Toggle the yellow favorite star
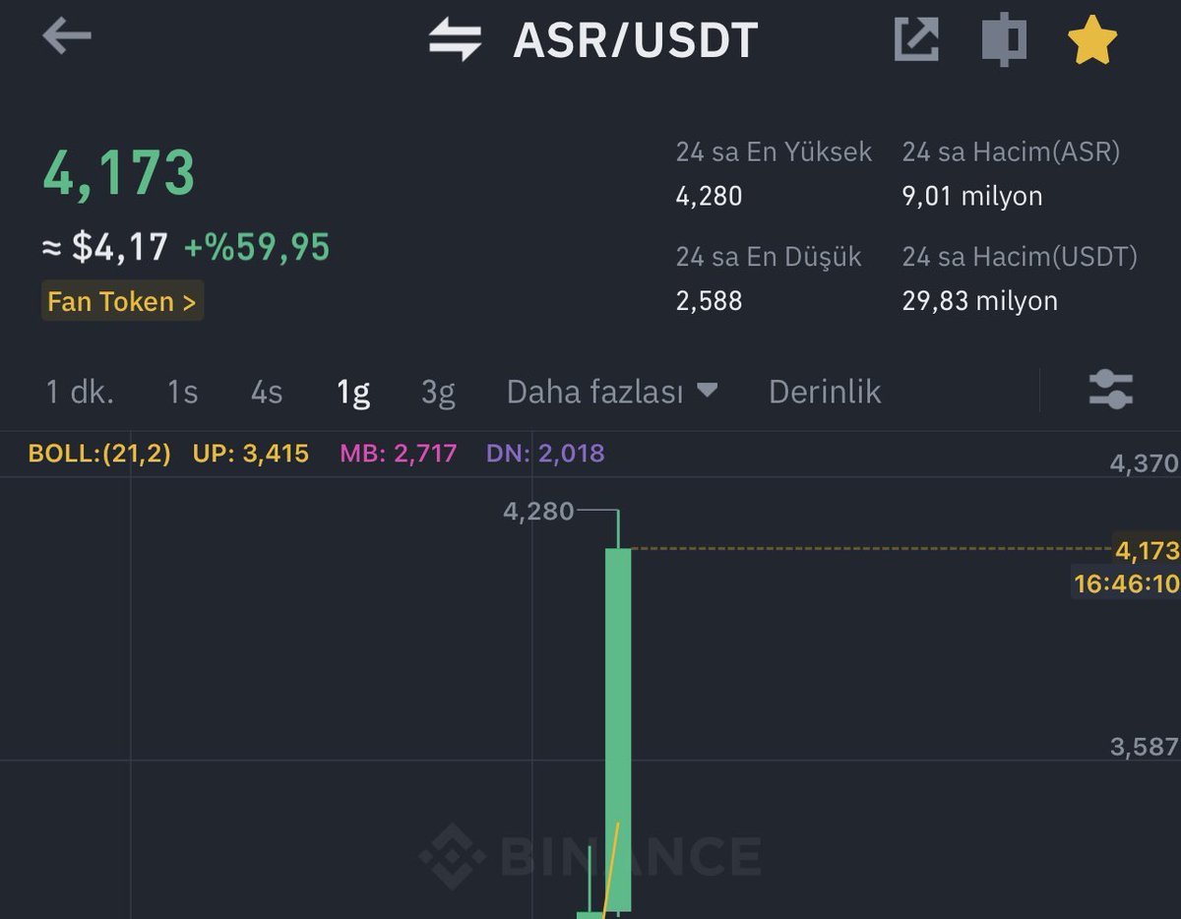This screenshot has width=1181, height=919. coord(1092,40)
